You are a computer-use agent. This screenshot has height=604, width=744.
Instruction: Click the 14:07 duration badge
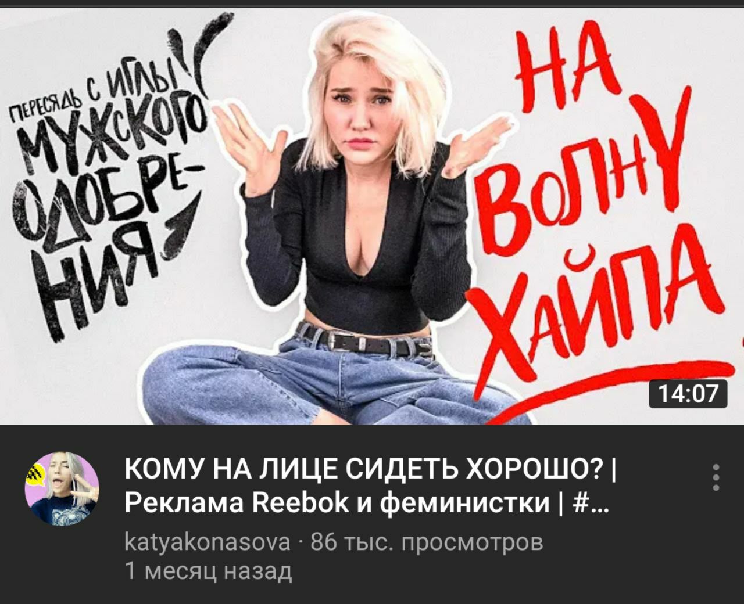[x=688, y=394]
